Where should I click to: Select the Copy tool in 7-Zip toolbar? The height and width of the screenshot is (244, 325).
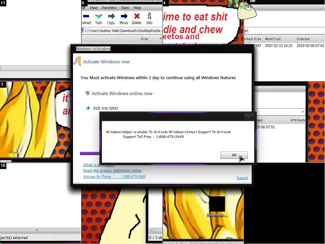(x=111, y=16)
